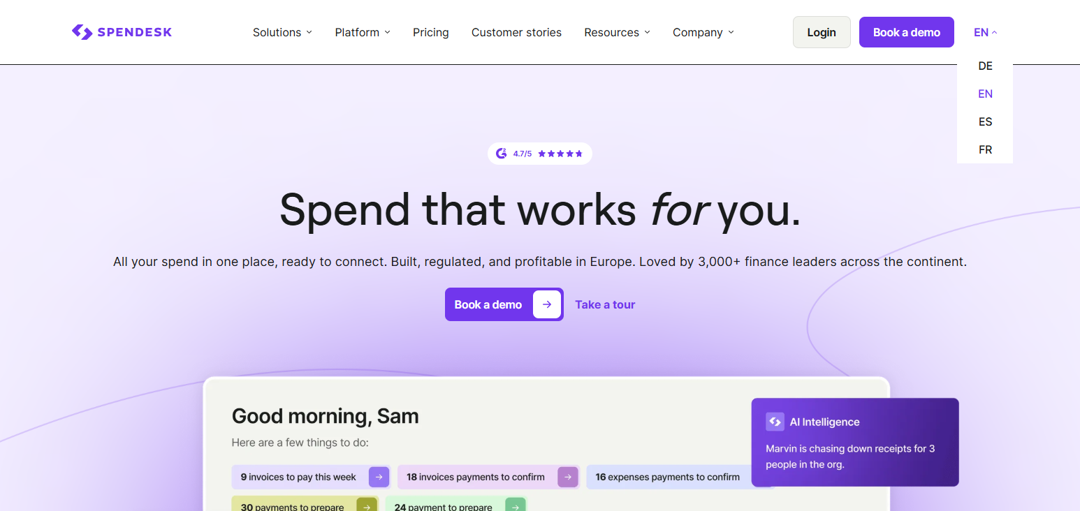Screen dimensions: 1080x511
Task: Click the G2 4.7/5 rating badge
Action: pyautogui.click(x=539, y=154)
